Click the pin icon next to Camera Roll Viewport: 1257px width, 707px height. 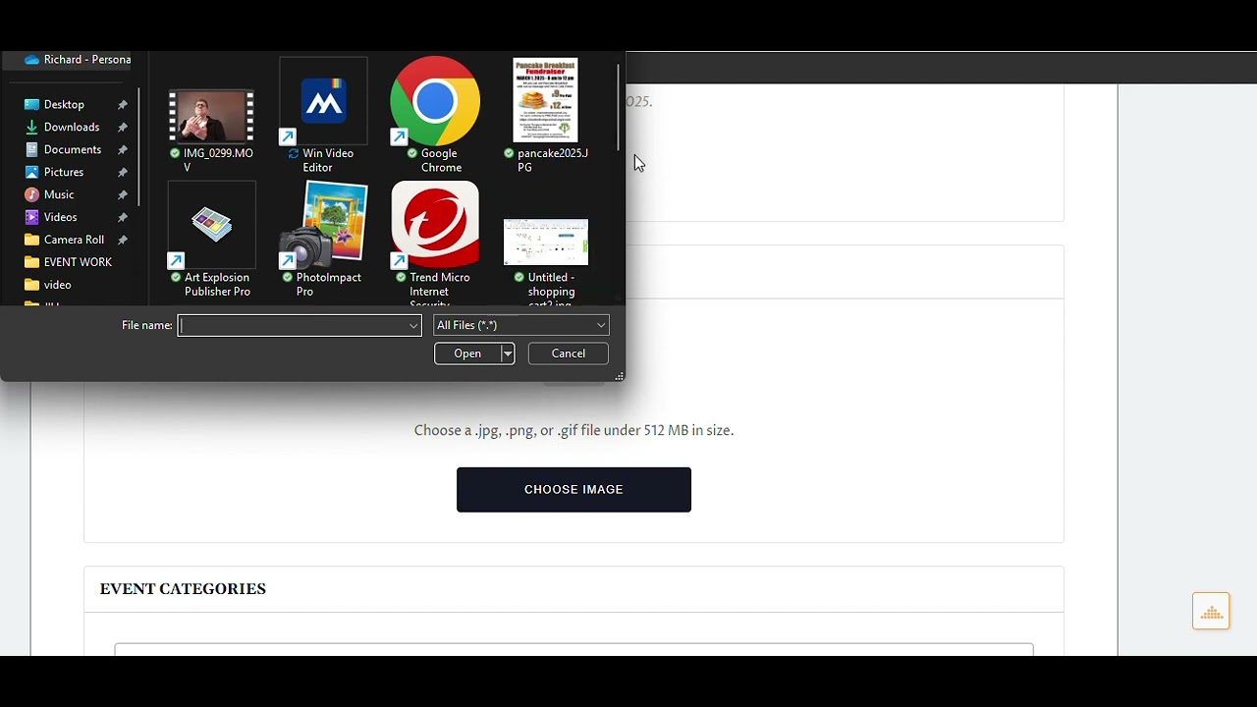(123, 241)
